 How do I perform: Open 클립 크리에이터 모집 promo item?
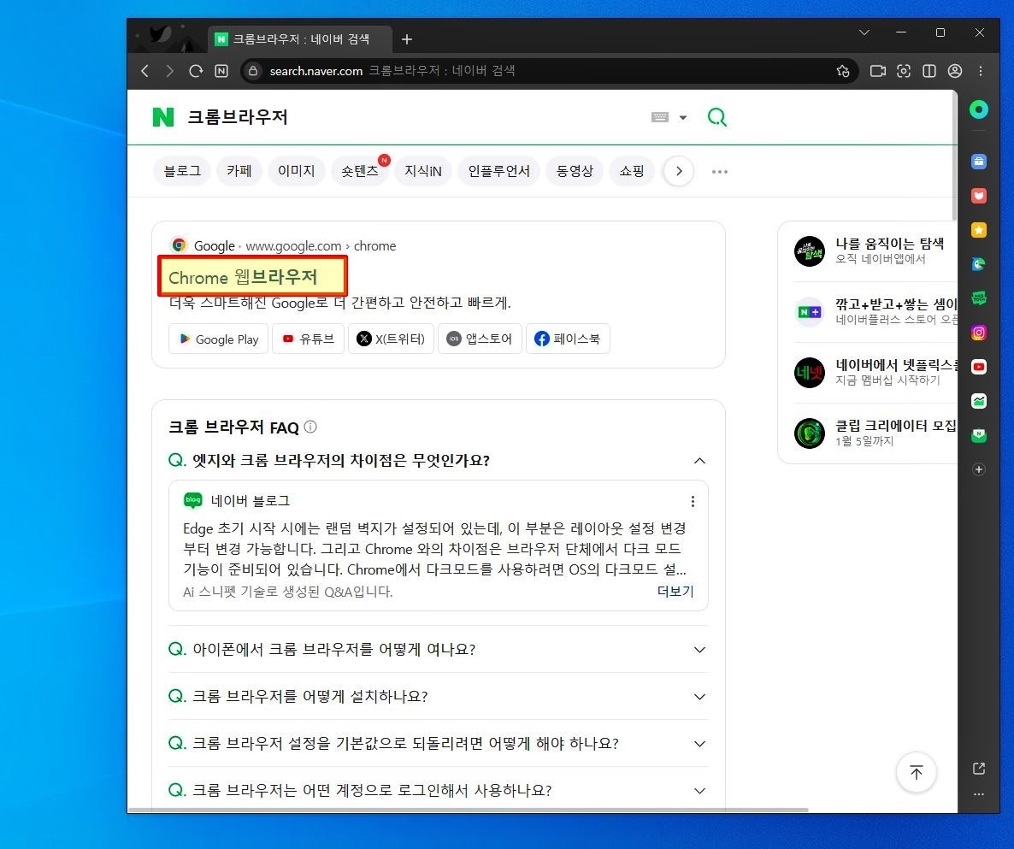(875, 433)
